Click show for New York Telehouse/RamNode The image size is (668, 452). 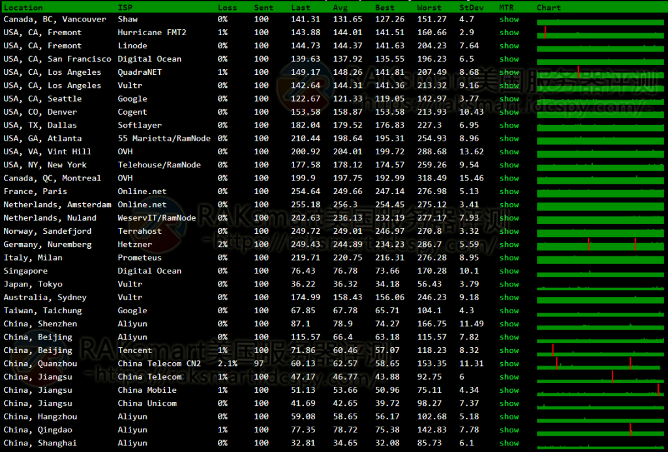tap(509, 165)
